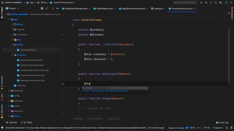Click the Stop square icon
The image size is (234, 131).
[220, 3]
